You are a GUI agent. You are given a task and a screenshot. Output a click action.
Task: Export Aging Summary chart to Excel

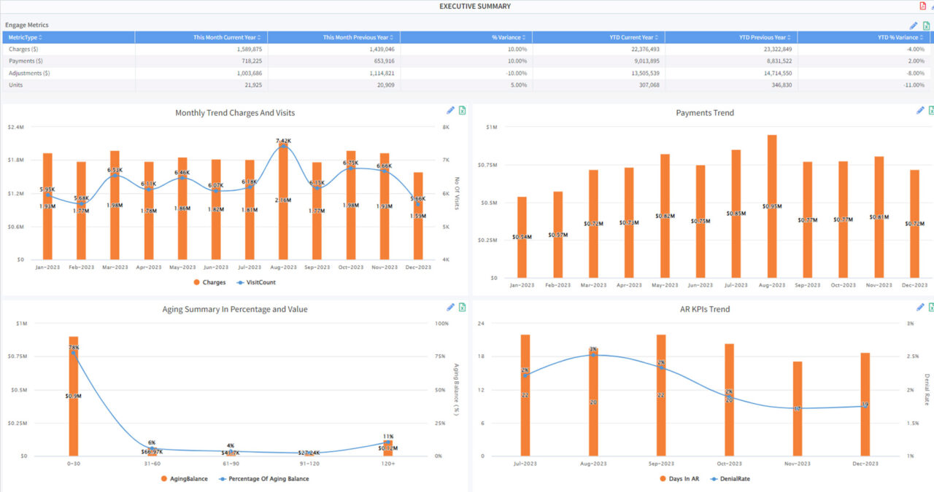click(462, 307)
